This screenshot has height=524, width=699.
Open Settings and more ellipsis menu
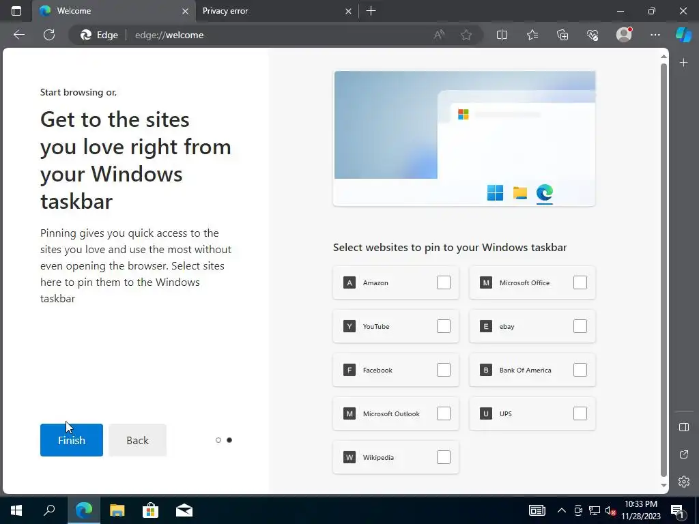pyautogui.click(x=655, y=35)
